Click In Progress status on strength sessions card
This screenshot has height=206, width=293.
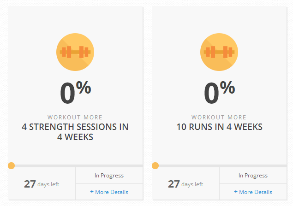click(109, 176)
